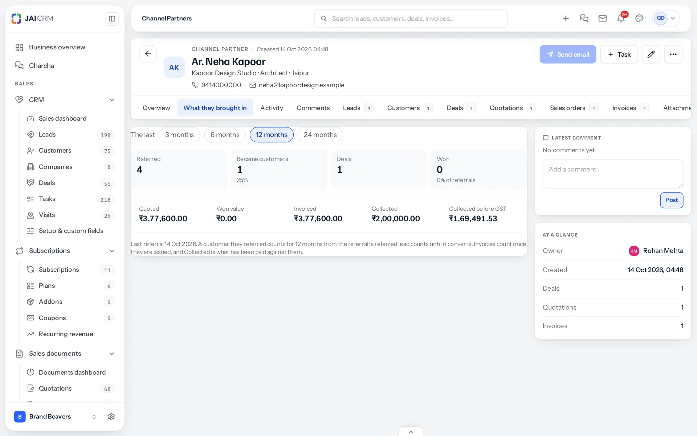The width and height of the screenshot is (697, 436).
Task: Open Sales dashboard
Action: click(x=71, y=118)
